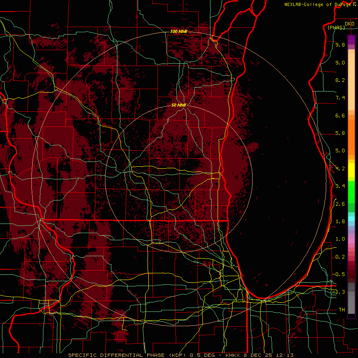Image resolution: width=358 pixels, height=358 pixels.
Task: Click the 1.0 value on the color scale
Action: point(340,239)
